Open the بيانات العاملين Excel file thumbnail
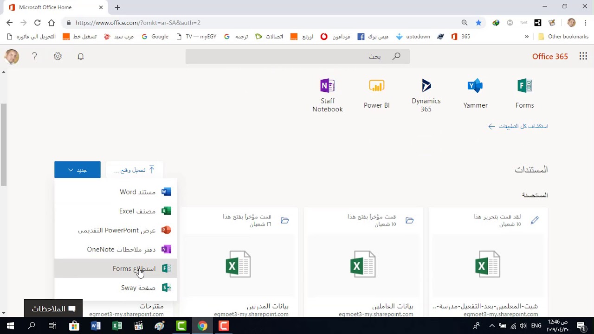 click(363, 264)
